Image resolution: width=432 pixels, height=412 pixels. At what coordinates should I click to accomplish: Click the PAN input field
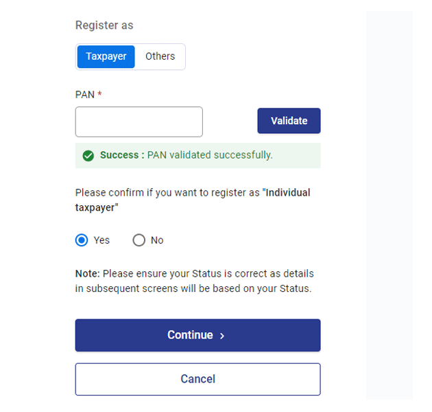click(139, 122)
